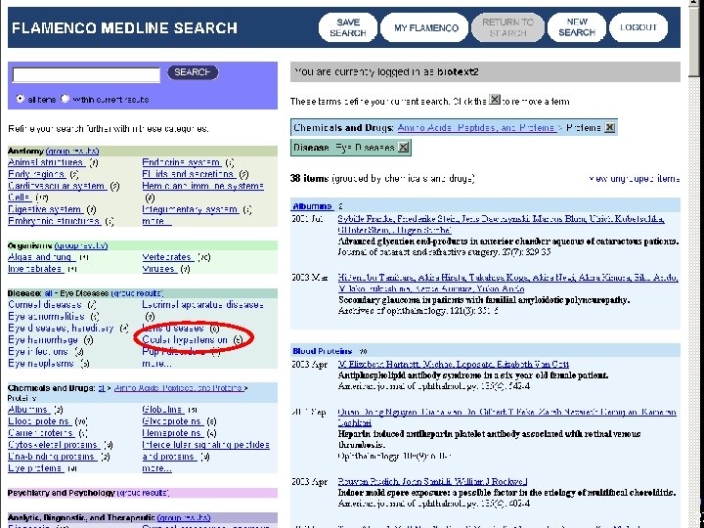Viewport: 704px width, 528px height.
Task: Remove the Eye Diseases term via X
Action: coord(403,148)
